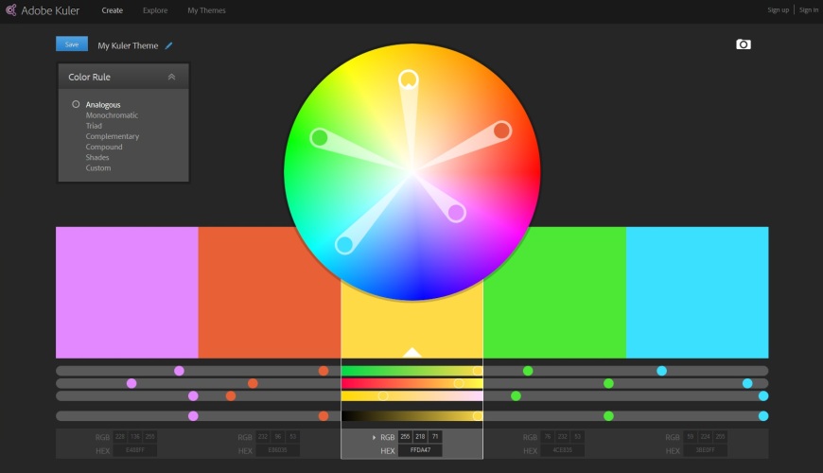Select the green color swatch
823x473 pixels.
click(554, 292)
